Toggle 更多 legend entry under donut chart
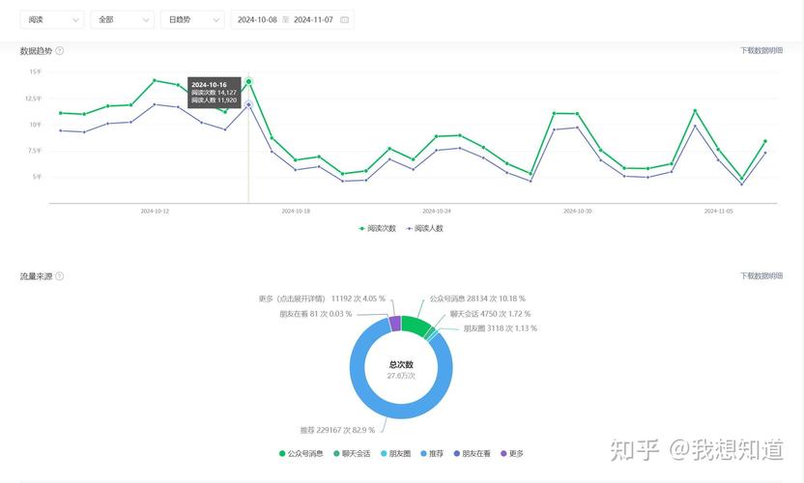The image size is (804, 483). pos(510,453)
